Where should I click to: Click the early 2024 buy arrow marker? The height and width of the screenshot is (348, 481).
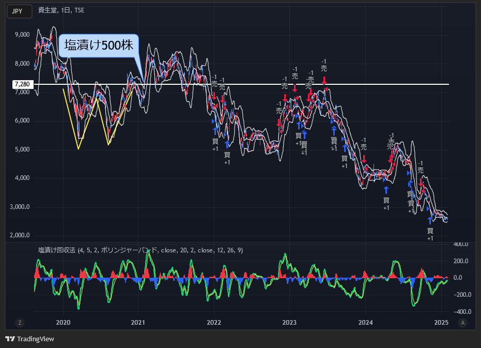click(386, 190)
